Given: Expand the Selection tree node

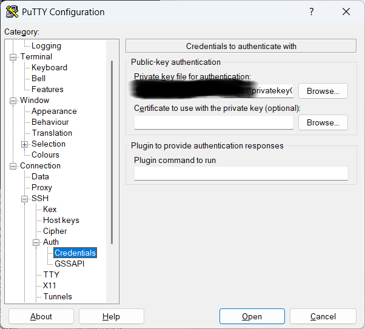Looking at the screenshot, I should (24, 144).
